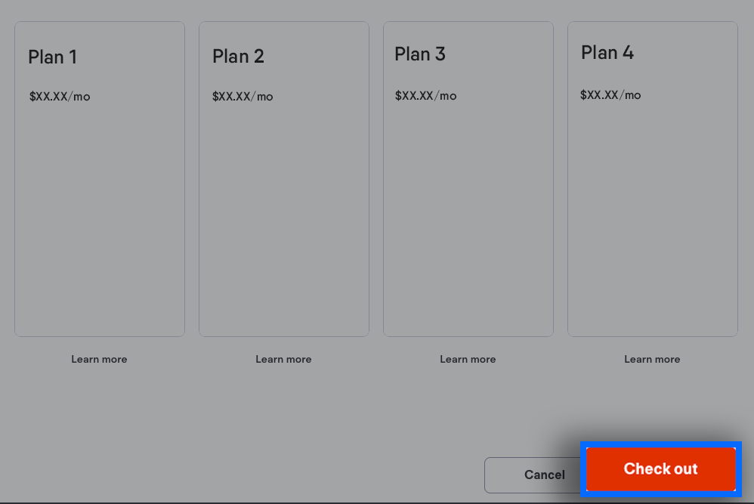Pick the Plan 3 card's empty middle area
Screen dimensions: 754x504
click(x=468, y=219)
